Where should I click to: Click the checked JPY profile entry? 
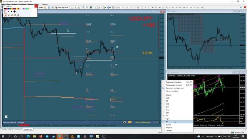click(x=177, y=116)
